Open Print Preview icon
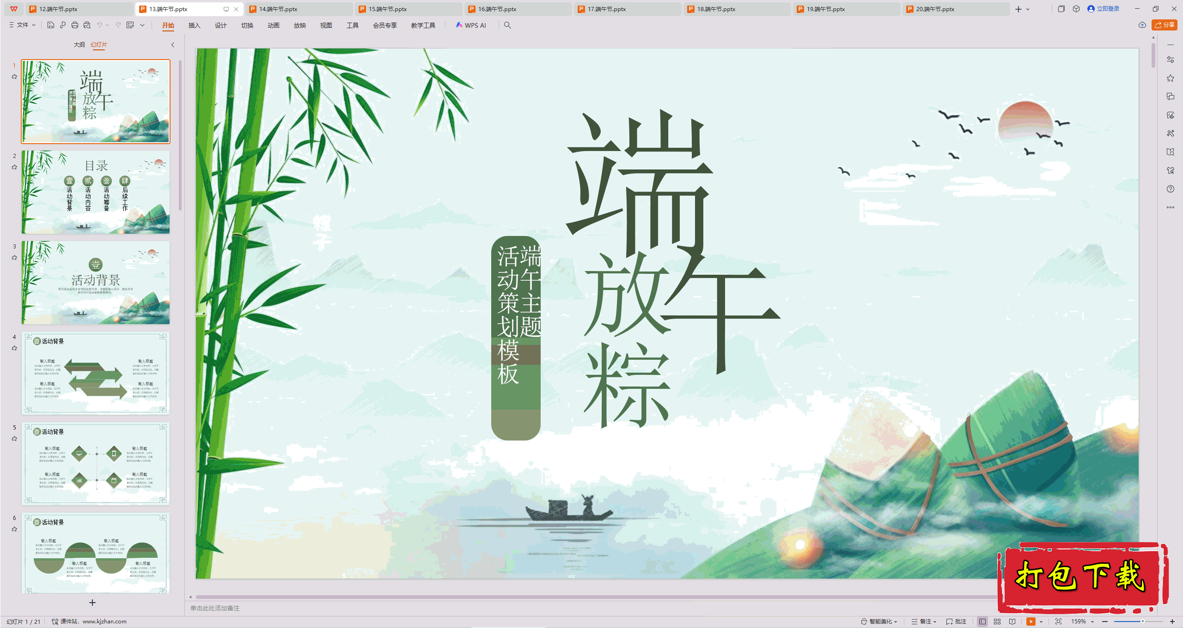Viewport: 1183px width, 628px height. 87,25
